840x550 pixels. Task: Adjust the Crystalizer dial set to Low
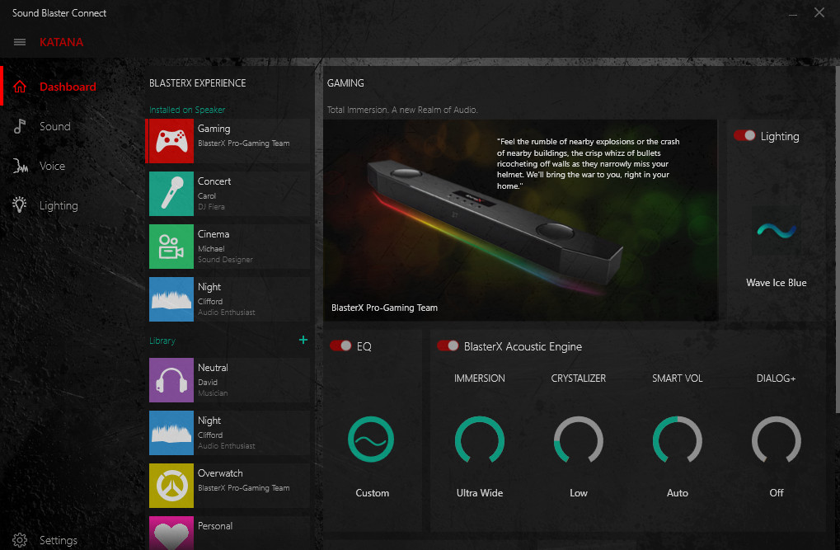579,440
